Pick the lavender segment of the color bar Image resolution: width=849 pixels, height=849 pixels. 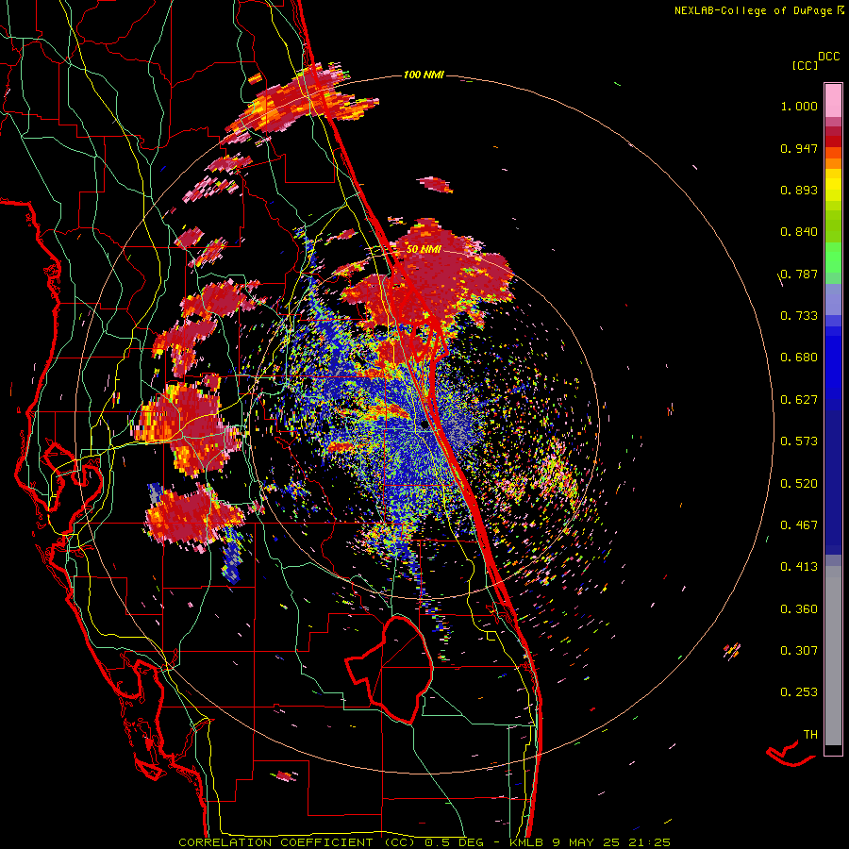[x=833, y=299]
